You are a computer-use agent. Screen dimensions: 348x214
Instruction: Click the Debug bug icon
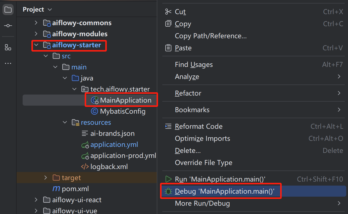click(x=168, y=191)
